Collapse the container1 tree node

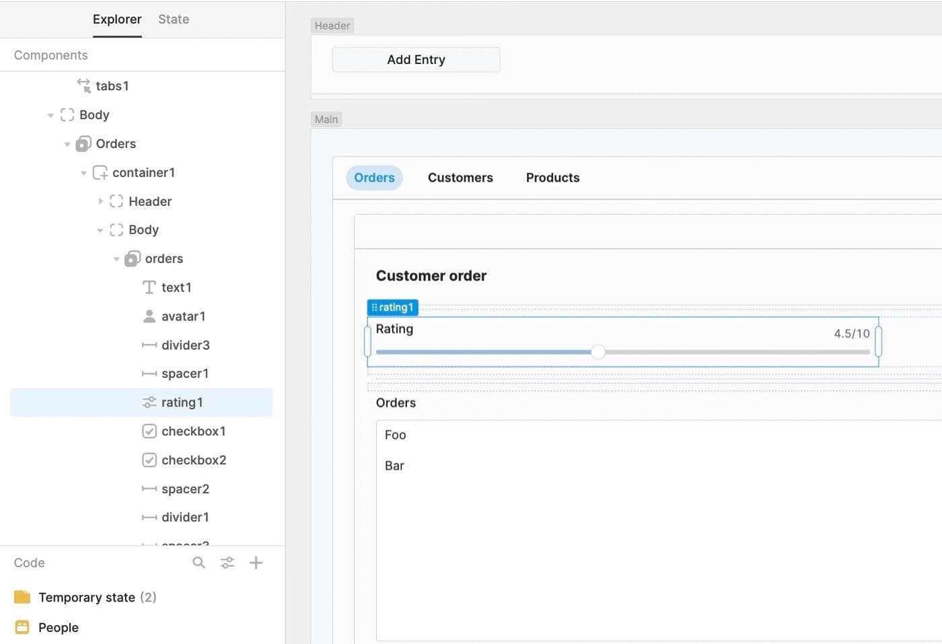tap(84, 172)
